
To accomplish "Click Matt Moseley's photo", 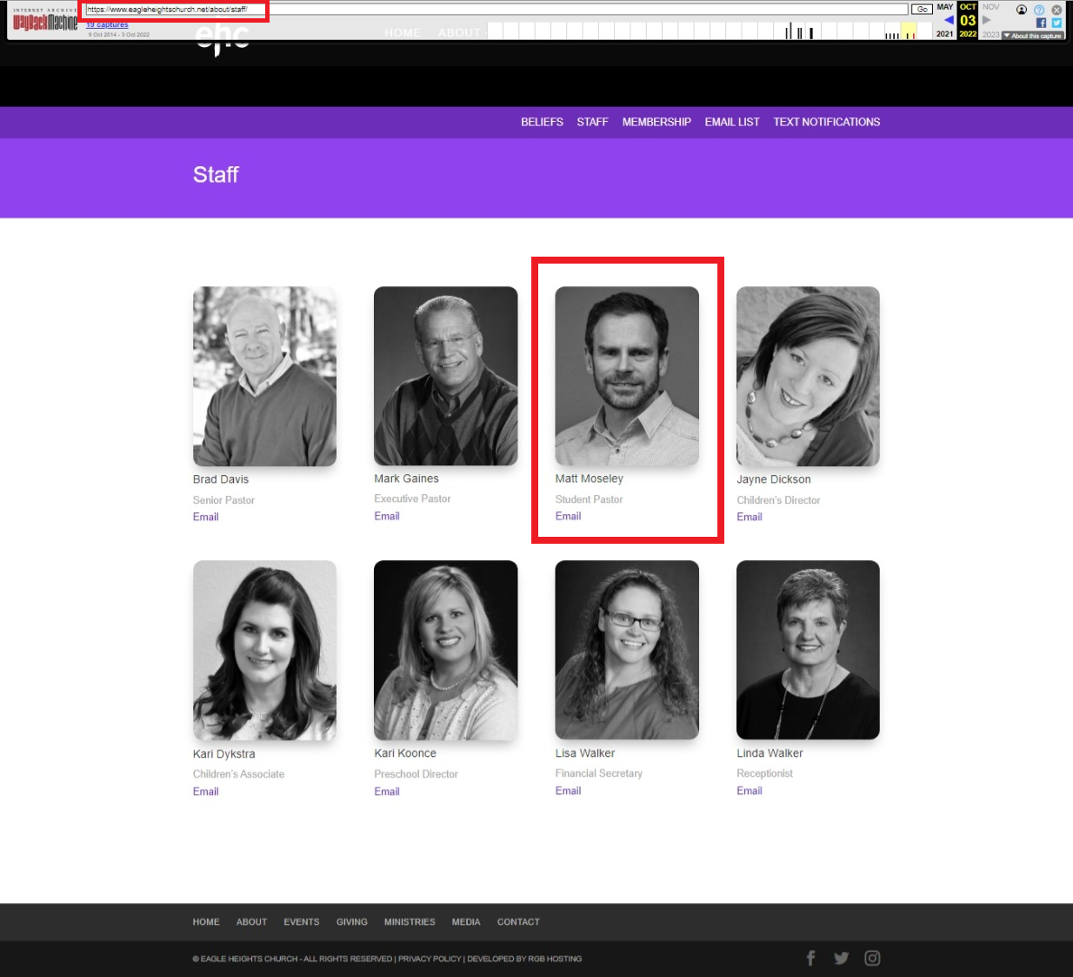I will (627, 376).
